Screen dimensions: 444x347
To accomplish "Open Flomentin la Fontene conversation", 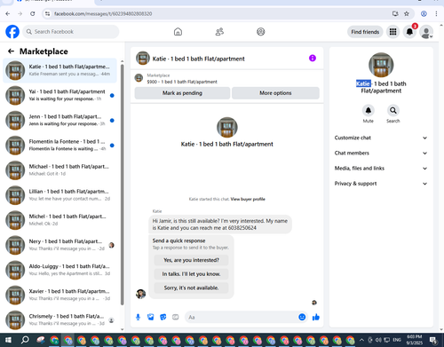I will pos(59,146).
